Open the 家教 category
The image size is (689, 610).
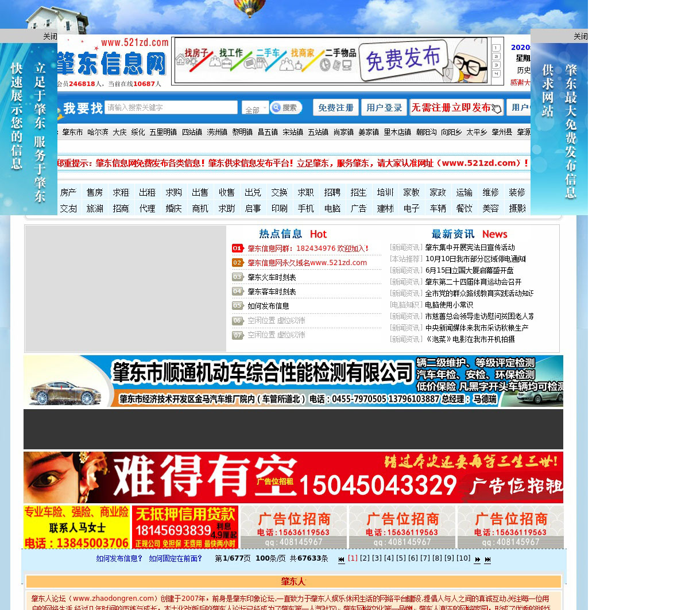coord(412,192)
